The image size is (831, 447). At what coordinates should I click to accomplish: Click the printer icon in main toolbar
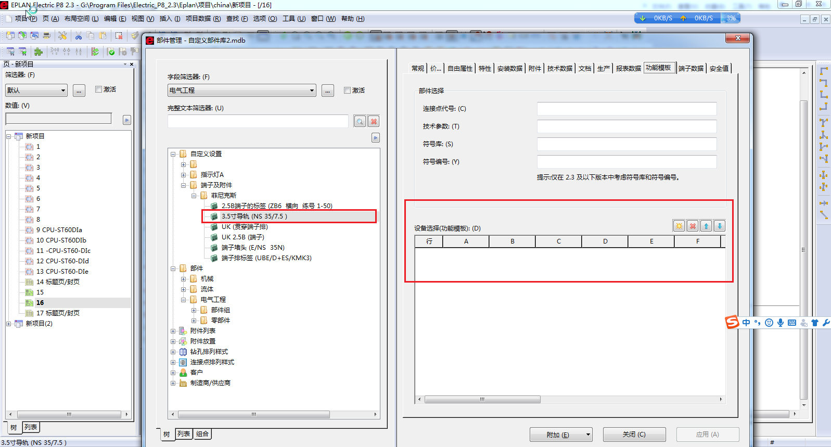(x=47, y=36)
